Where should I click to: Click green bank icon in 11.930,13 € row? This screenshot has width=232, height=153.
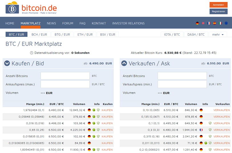pyautogui.click(x=94, y=150)
